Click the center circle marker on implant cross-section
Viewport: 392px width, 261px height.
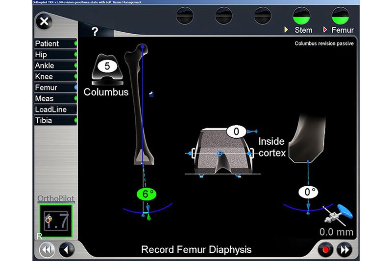pos(220,153)
